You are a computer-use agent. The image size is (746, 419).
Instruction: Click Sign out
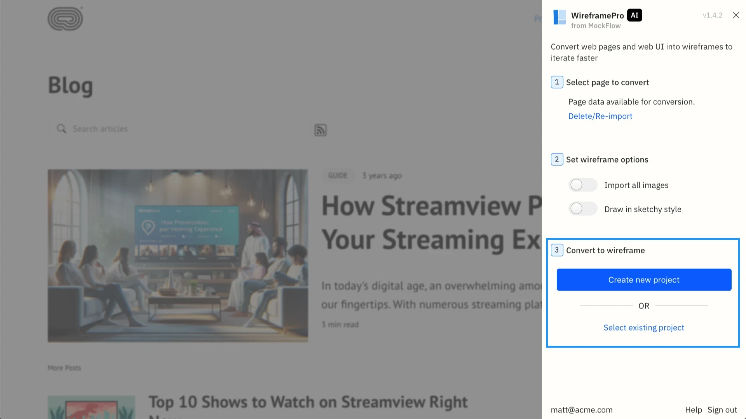tap(722, 410)
